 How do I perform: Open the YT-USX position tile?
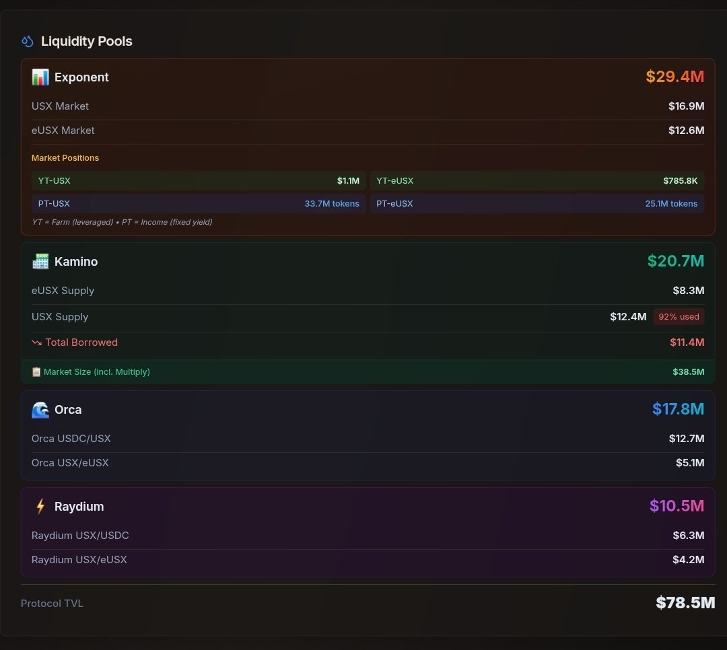(x=199, y=181)
